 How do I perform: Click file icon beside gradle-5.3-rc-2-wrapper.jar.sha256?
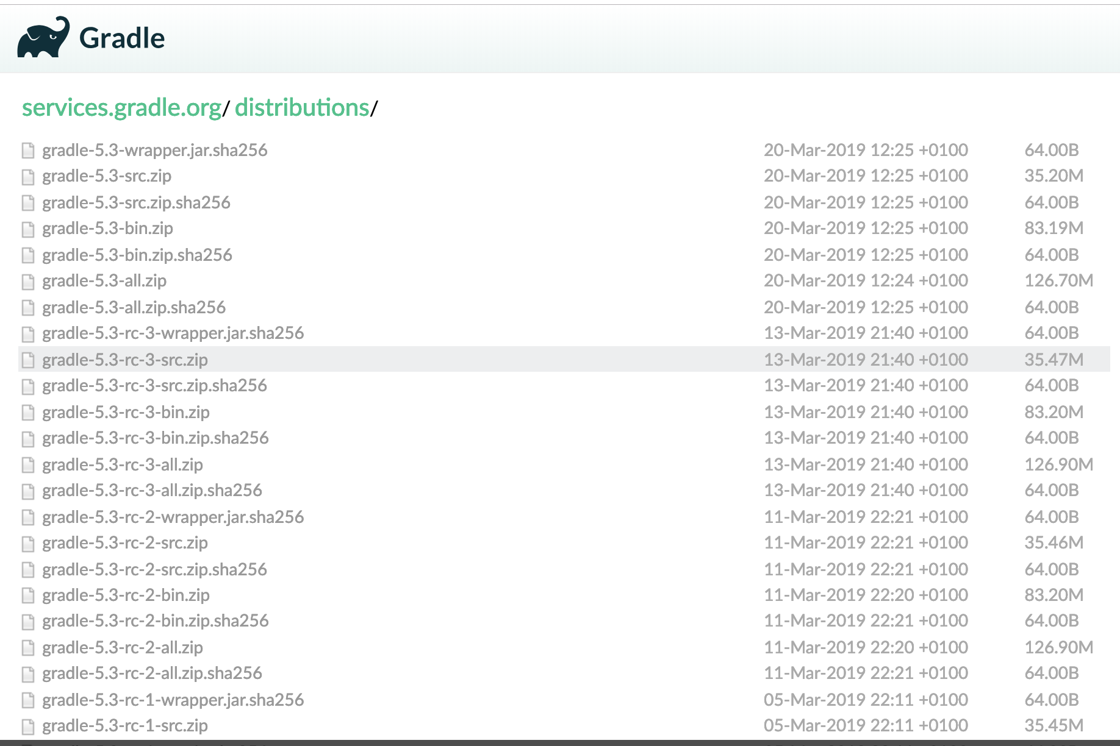click(x=28, y=517)
